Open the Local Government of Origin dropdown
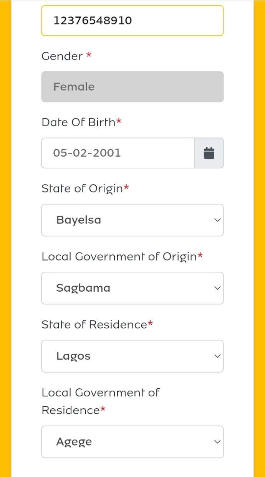265x477 pixels. click(132, 288)
